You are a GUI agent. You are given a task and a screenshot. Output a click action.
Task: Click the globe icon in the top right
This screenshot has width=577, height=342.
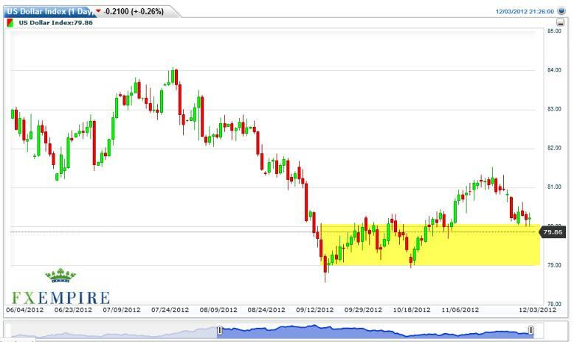(x=562, y=10)
